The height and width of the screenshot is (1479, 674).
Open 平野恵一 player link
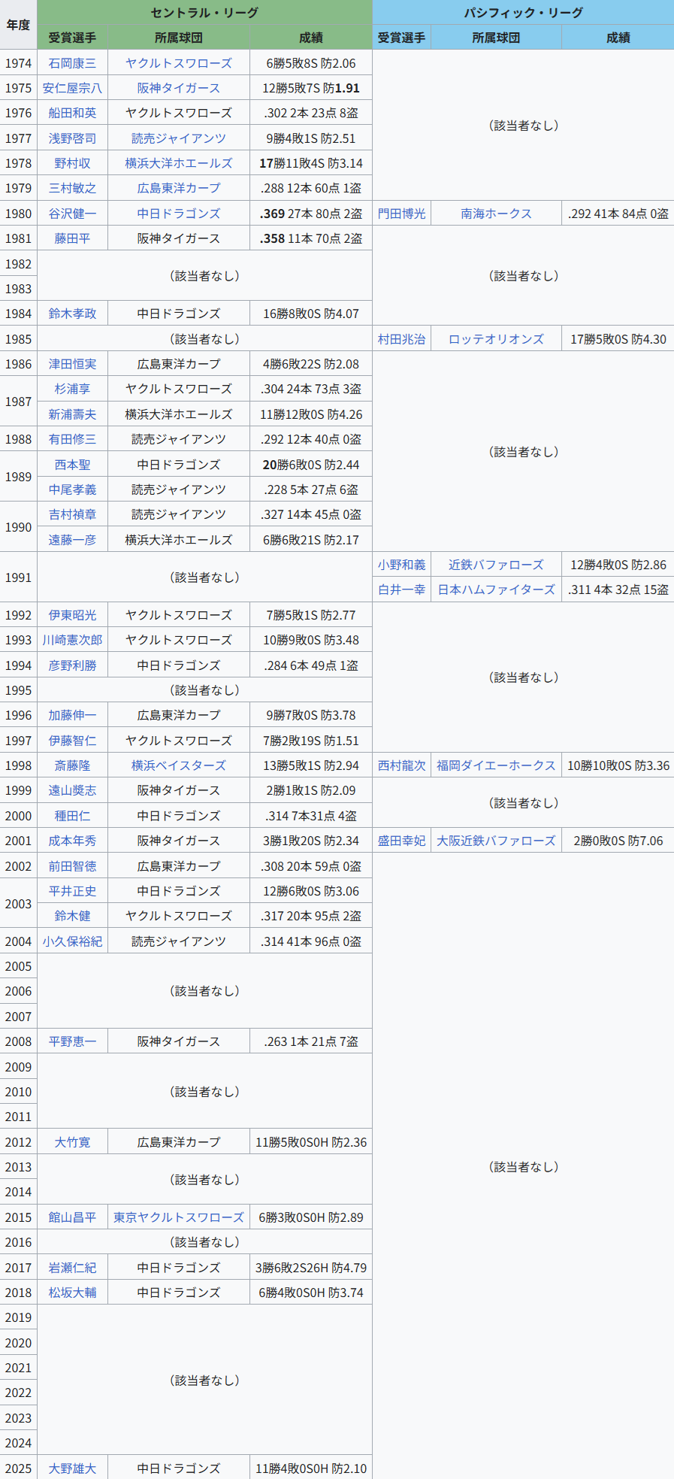click(72, 1041)
